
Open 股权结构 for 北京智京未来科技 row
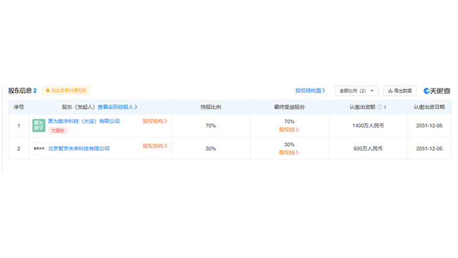(x=155, y=146)
